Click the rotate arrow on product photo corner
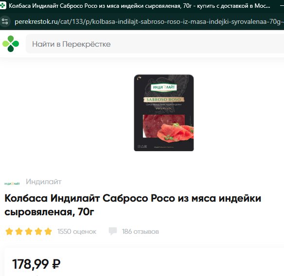This screenshot has height=276, width=284. [x=139, y=79]
